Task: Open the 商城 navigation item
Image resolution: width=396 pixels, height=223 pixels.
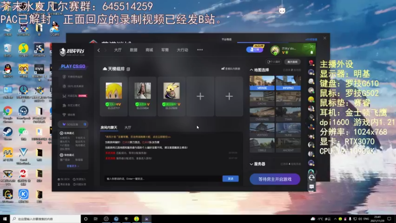Action: tap(149, 50)
